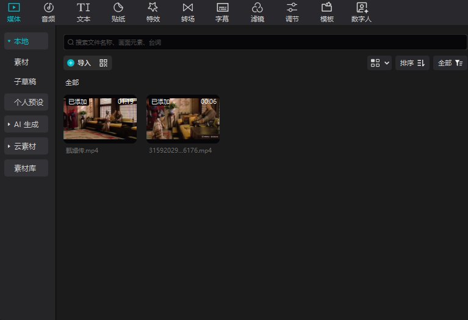Select the 甄嬛传.mp4 video thumbnail
468x320 pixels.
100,119
